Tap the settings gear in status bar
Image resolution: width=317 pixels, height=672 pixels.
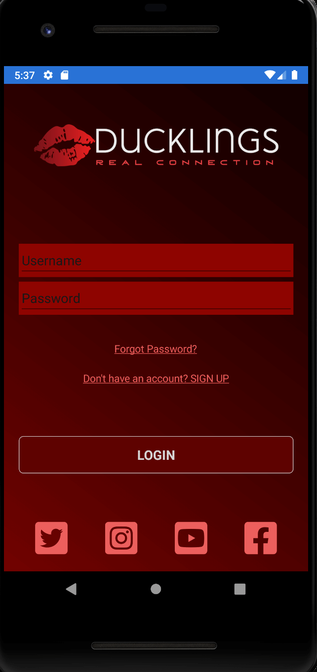48,75
